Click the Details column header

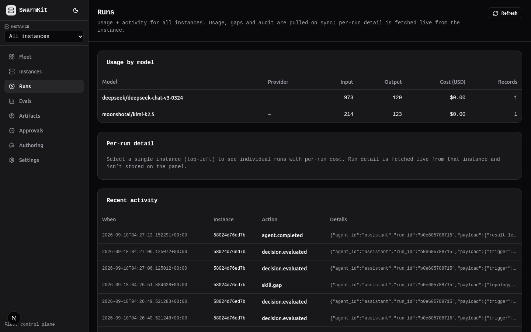[338, 219]
